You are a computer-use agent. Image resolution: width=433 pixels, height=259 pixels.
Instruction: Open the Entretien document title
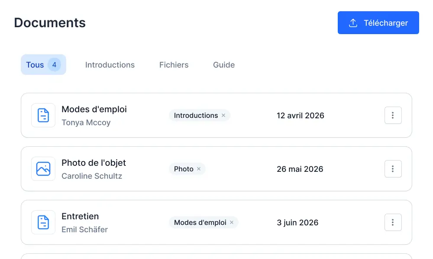[80, 216]
